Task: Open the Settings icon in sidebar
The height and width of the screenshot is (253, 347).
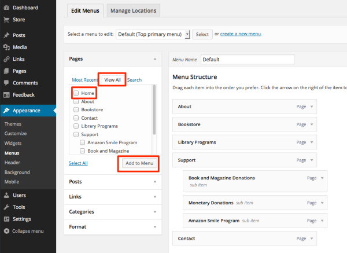Action: click(6, 219)
